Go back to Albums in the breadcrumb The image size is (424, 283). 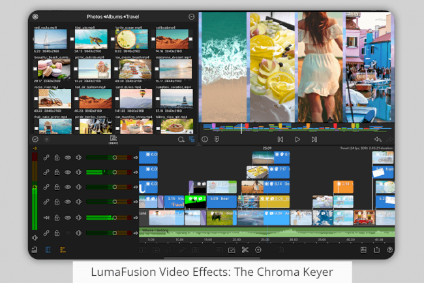pos(114,17)
